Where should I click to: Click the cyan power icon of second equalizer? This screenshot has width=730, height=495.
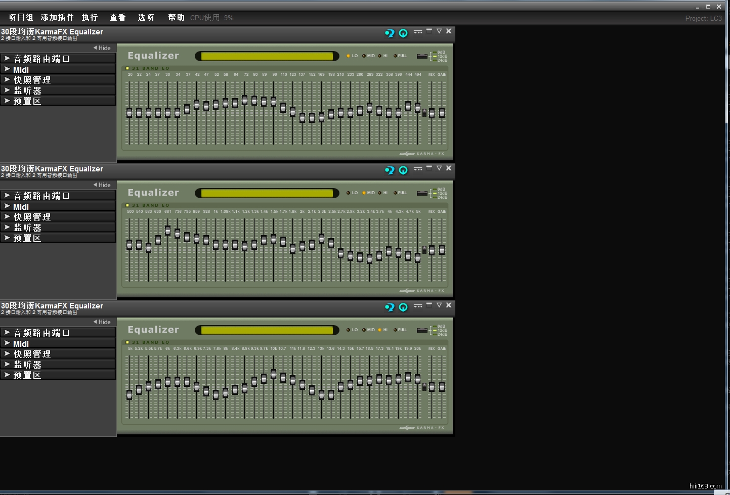pyautogui.click(x=403, y=170)
